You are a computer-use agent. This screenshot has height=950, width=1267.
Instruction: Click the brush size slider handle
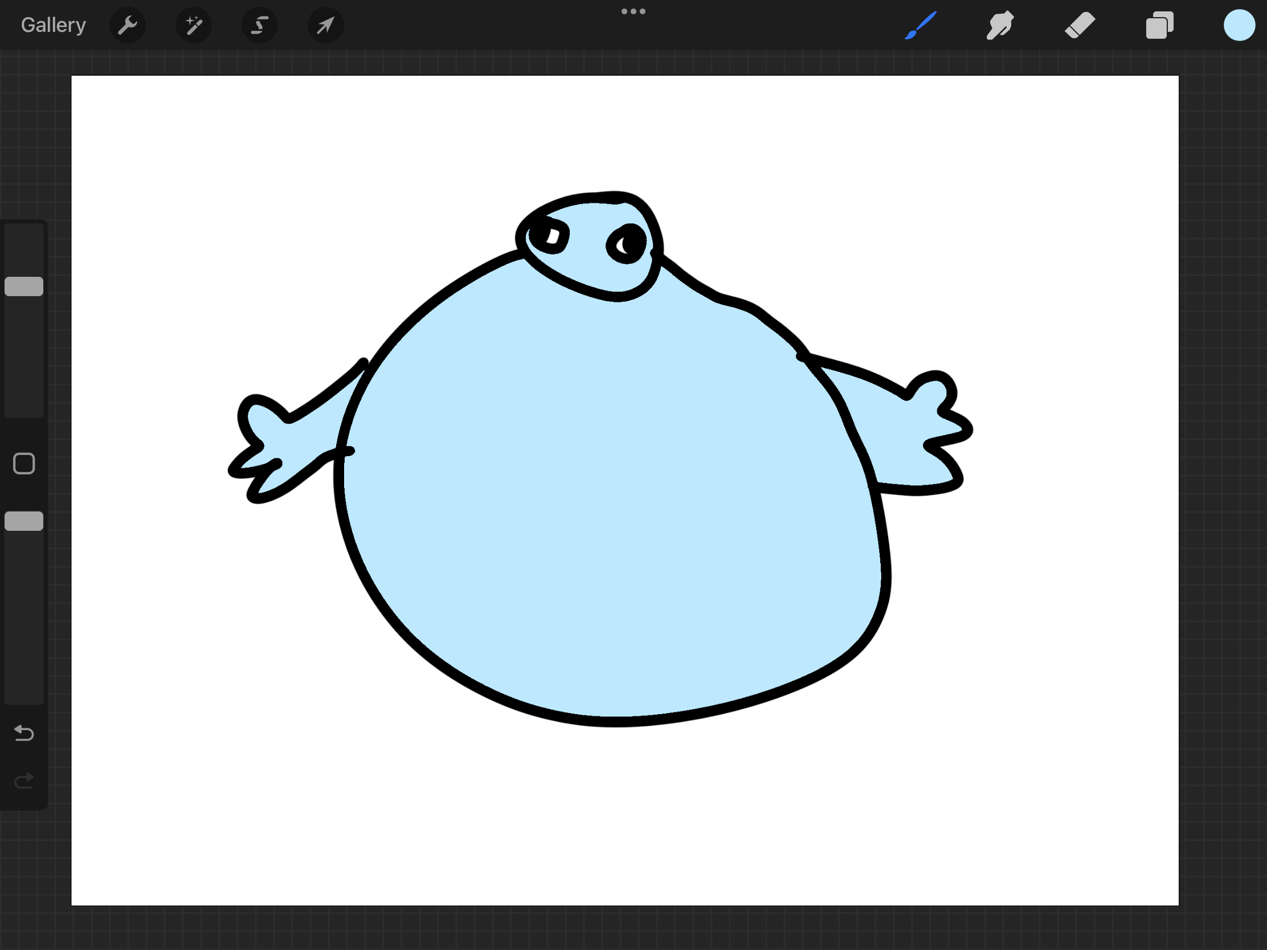click(24, 286)
